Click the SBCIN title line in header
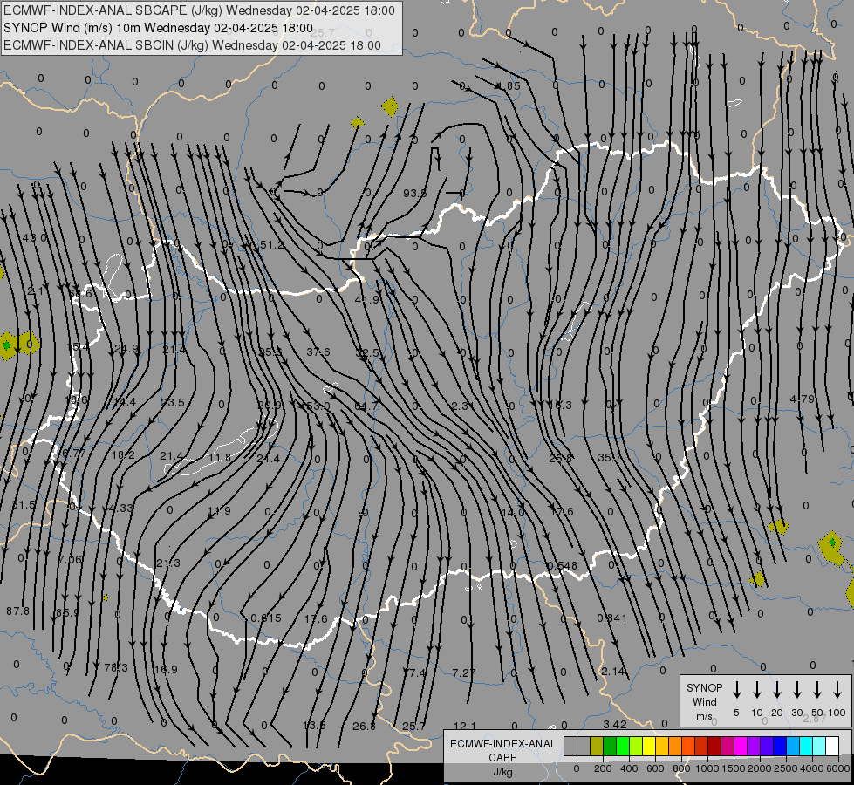The width and height of the screenshot is (854, 785). 192,45
